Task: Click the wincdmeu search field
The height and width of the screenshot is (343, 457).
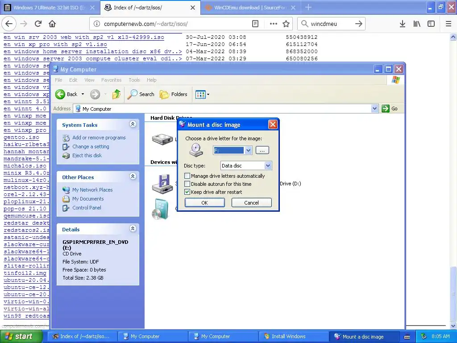Action: pos(331,24)
